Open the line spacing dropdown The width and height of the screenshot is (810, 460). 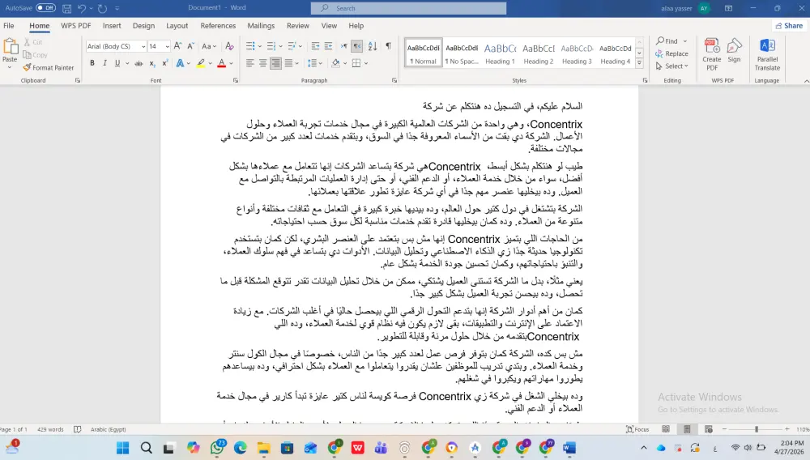(x=320, y=63)
